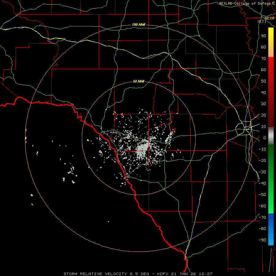Click the KDFX station identifier
This screenshot has width=276, height=276.
click(x=163, y=274)
